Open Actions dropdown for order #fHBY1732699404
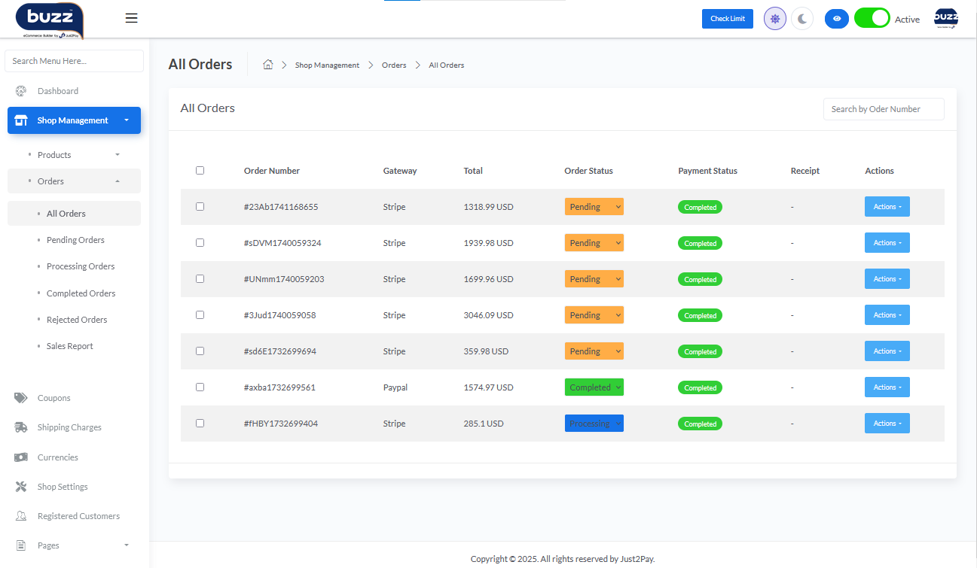The width and height of the screenshot is (977, 568). point(887,424)
